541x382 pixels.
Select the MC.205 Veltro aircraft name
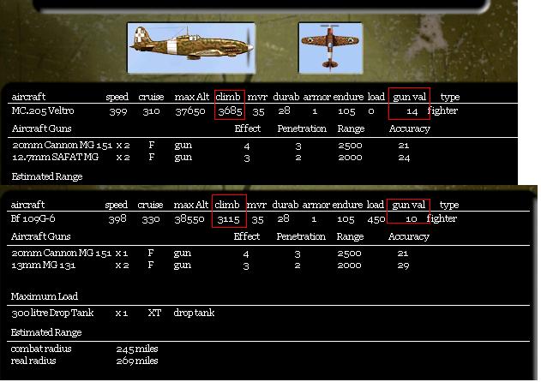43,110
